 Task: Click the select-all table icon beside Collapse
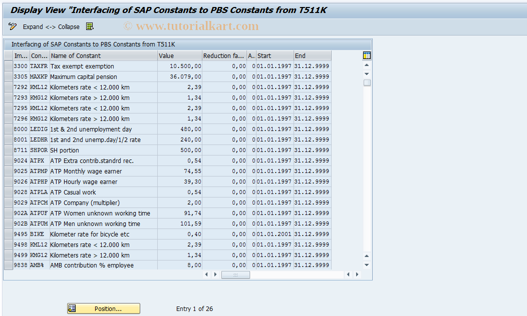point(90,26)
